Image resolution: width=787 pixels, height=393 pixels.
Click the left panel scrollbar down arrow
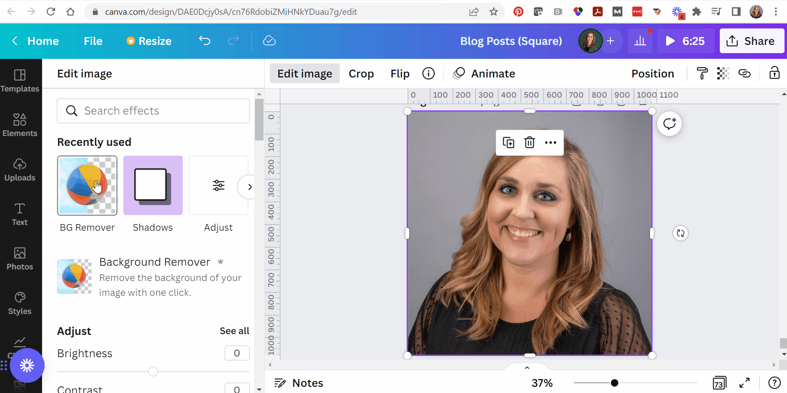pos(259,389)
